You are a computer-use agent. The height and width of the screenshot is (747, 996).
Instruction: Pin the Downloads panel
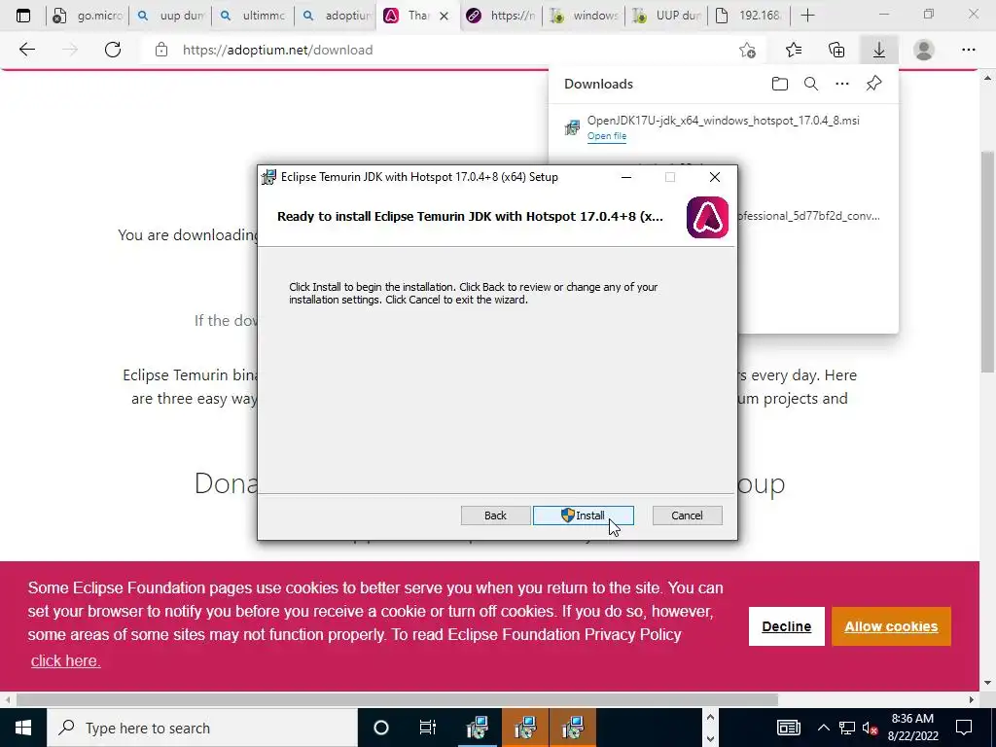pos(874,84)
